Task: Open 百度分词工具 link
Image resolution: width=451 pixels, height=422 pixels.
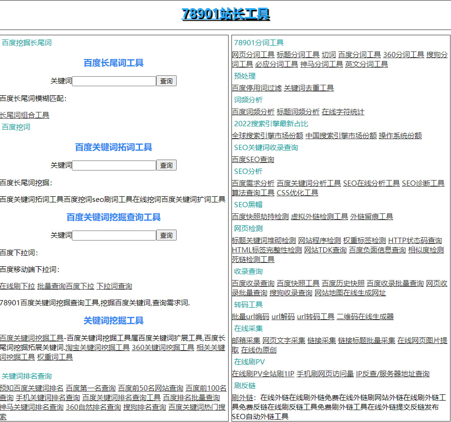Action: tap(359, 54)
